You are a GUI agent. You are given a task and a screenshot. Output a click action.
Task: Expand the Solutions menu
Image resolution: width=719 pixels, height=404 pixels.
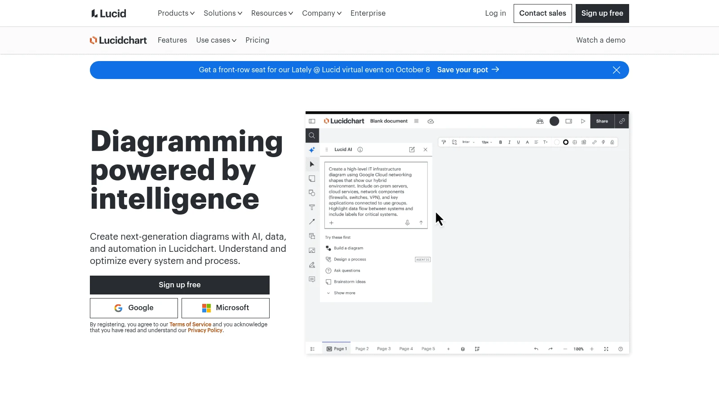point(223,13)
